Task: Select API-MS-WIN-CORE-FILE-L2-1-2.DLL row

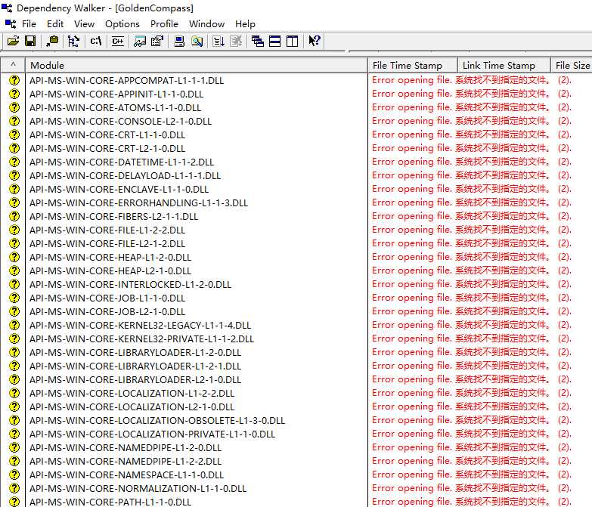Action: 296,243
